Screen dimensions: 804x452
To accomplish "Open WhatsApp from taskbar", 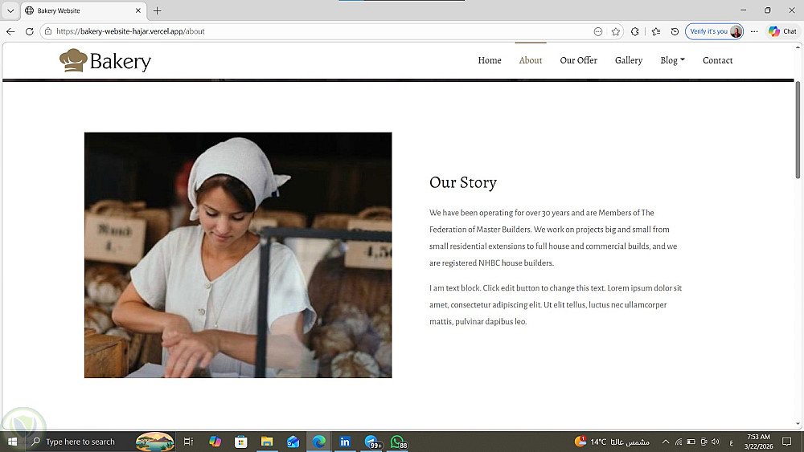I will [399, 442].
